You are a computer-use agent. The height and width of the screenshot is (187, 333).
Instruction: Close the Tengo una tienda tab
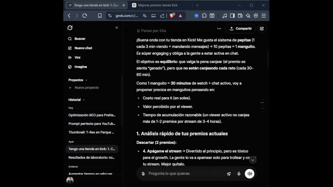tap(124, 5)
